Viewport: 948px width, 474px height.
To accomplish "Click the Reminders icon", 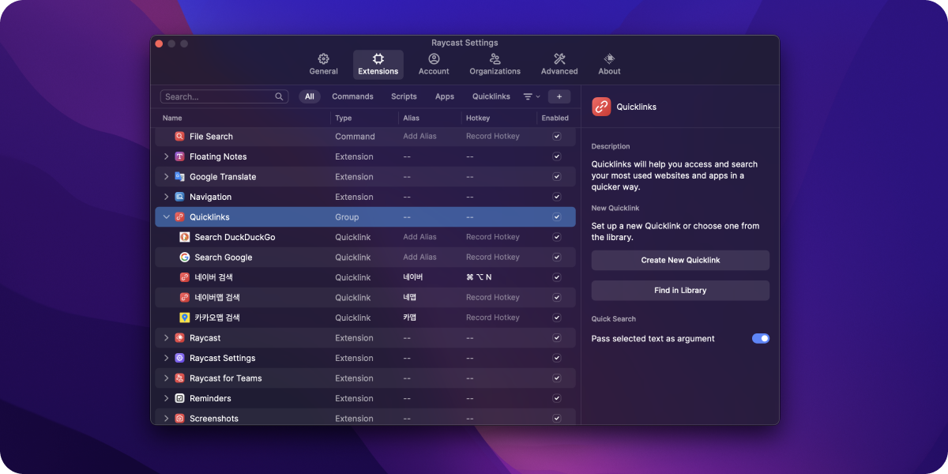I will click(179, 398).
